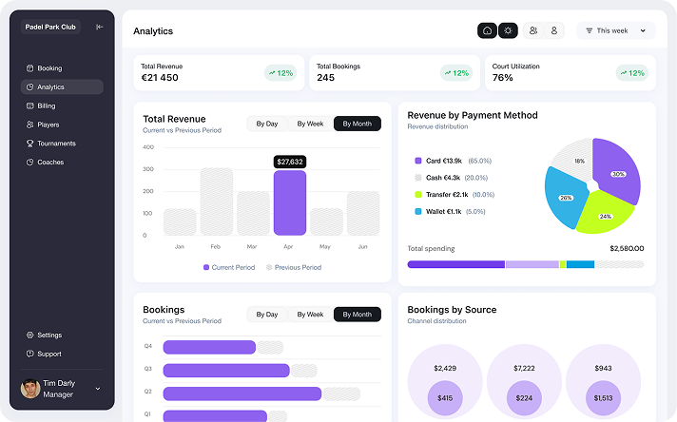Click the Support headset icon in sidebar

29,354
